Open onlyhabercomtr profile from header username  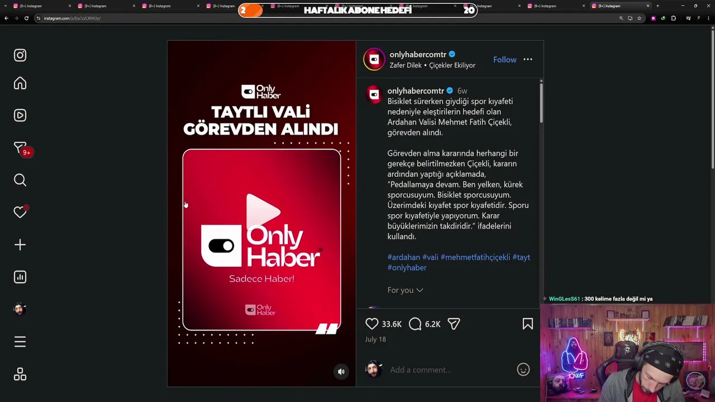click(x=418, y=55)
